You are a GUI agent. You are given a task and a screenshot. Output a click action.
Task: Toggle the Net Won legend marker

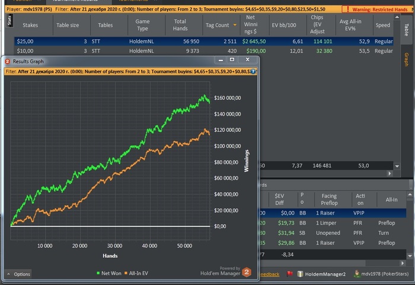point(98,273)
